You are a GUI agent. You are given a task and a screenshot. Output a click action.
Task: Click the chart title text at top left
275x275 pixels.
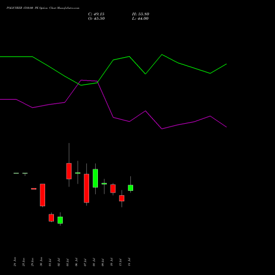[43, 8]
